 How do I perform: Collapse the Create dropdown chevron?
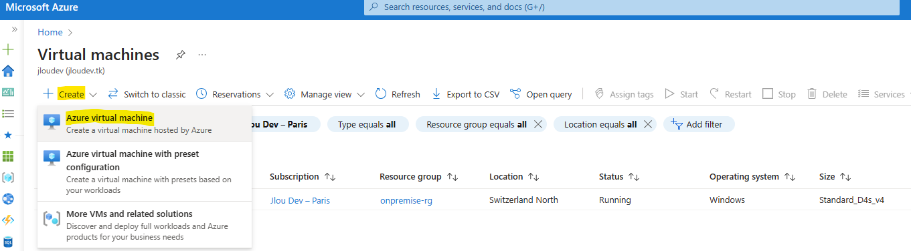click(93, 95)
